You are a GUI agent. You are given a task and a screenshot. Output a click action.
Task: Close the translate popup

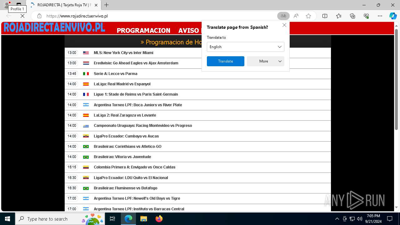coord(284,25)
